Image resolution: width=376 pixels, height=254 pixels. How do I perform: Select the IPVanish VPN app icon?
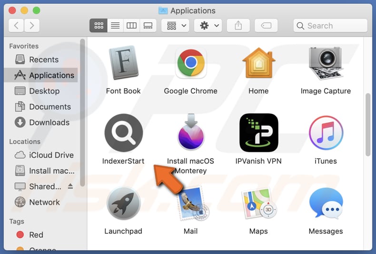click(x=259, y=133)
